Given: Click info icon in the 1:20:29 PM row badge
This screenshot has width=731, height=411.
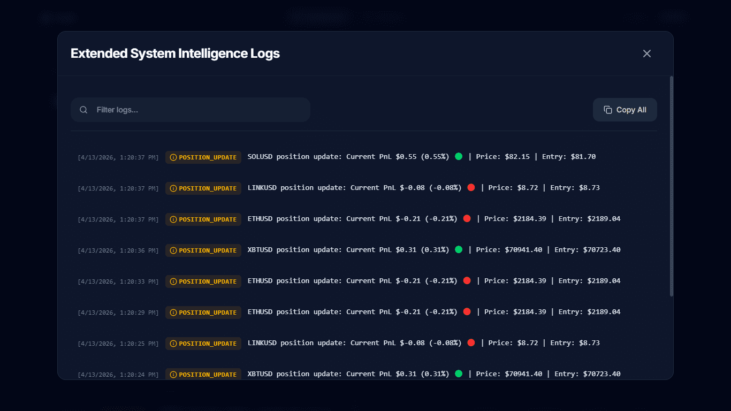Looking at the screenshot, I should pyautogui.click(x=173, y=313).
